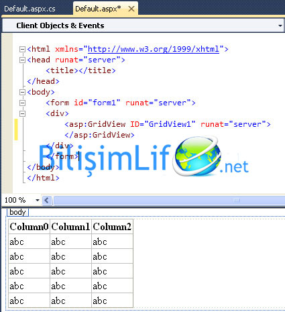Viewport: 285px width, 312px height.
Task: Switch to the Default.aspx.cs tab
Action: pos(30,9)
